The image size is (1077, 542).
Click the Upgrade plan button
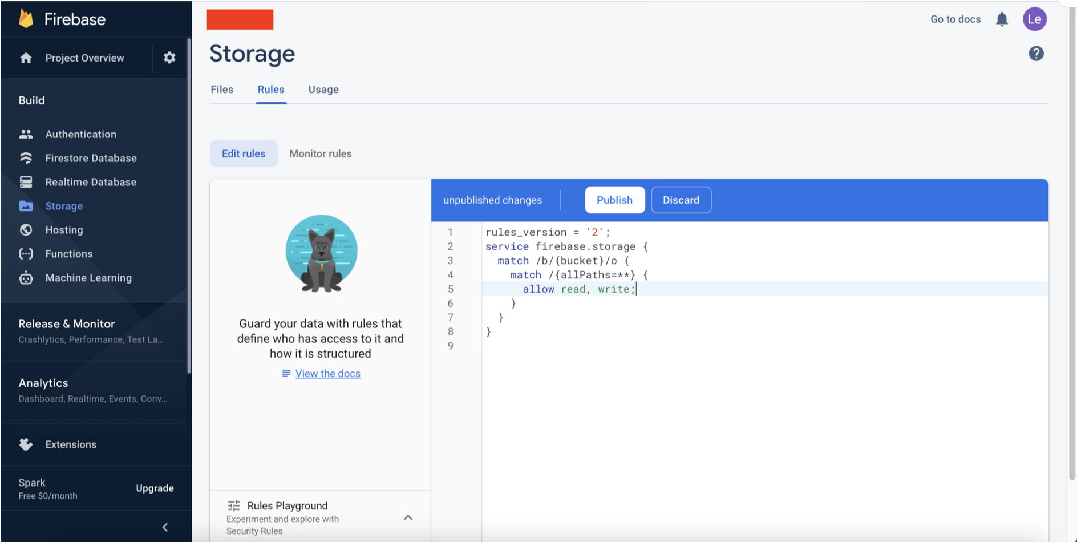tap(155, 488)
